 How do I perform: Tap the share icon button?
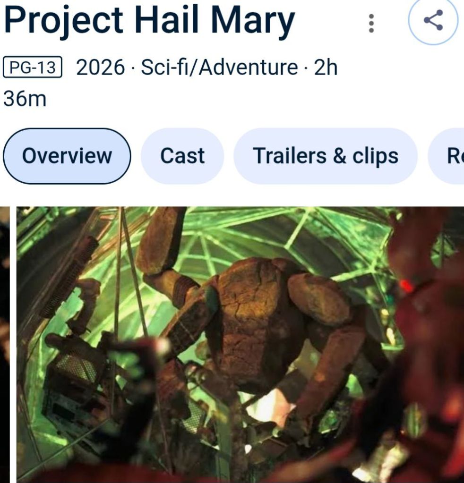(433, 20)
